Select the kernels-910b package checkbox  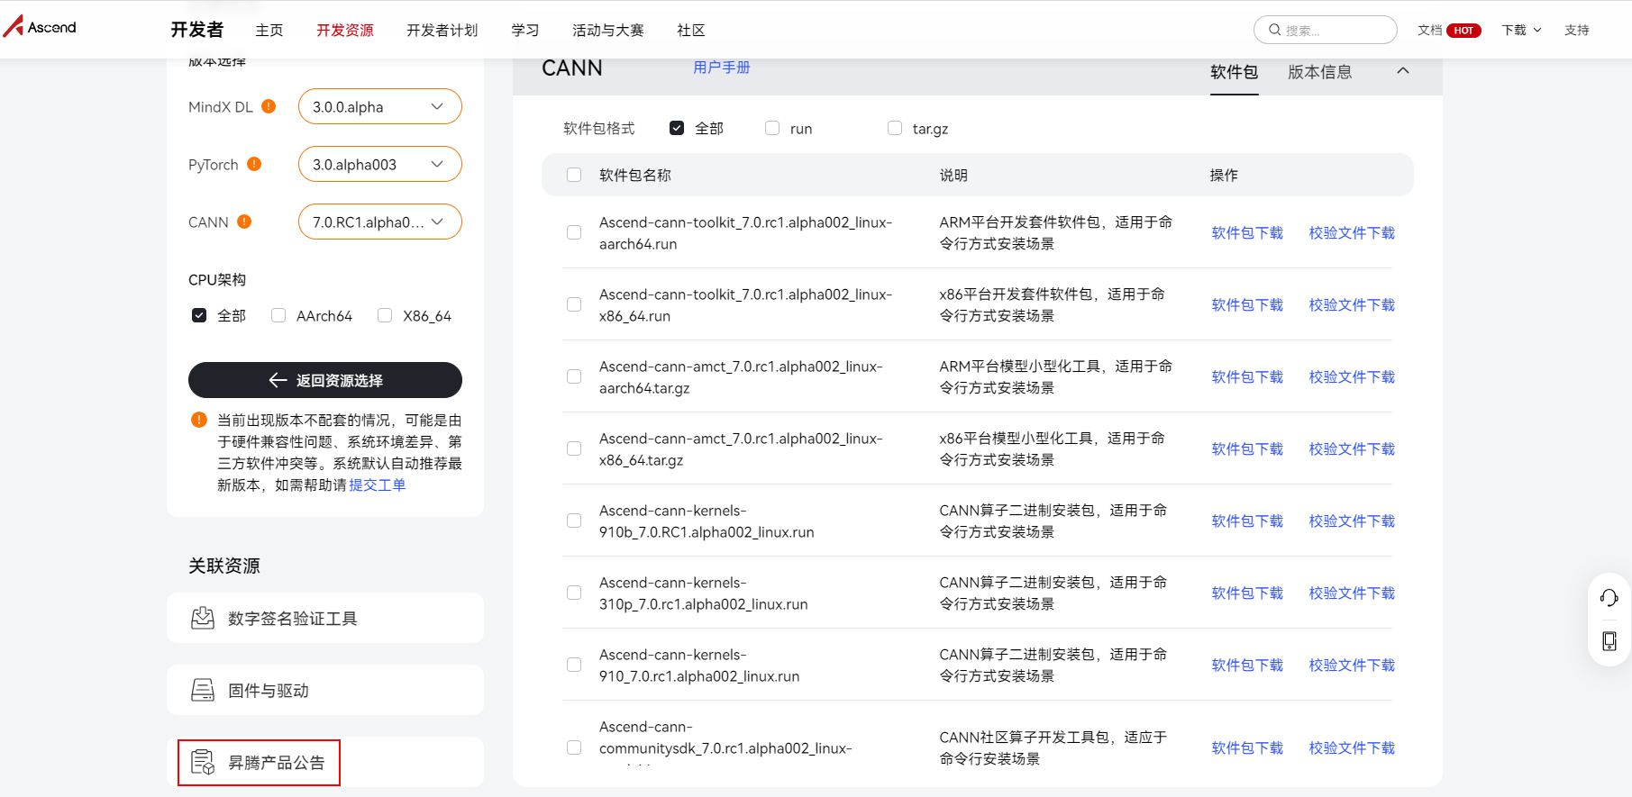[574, 521]
